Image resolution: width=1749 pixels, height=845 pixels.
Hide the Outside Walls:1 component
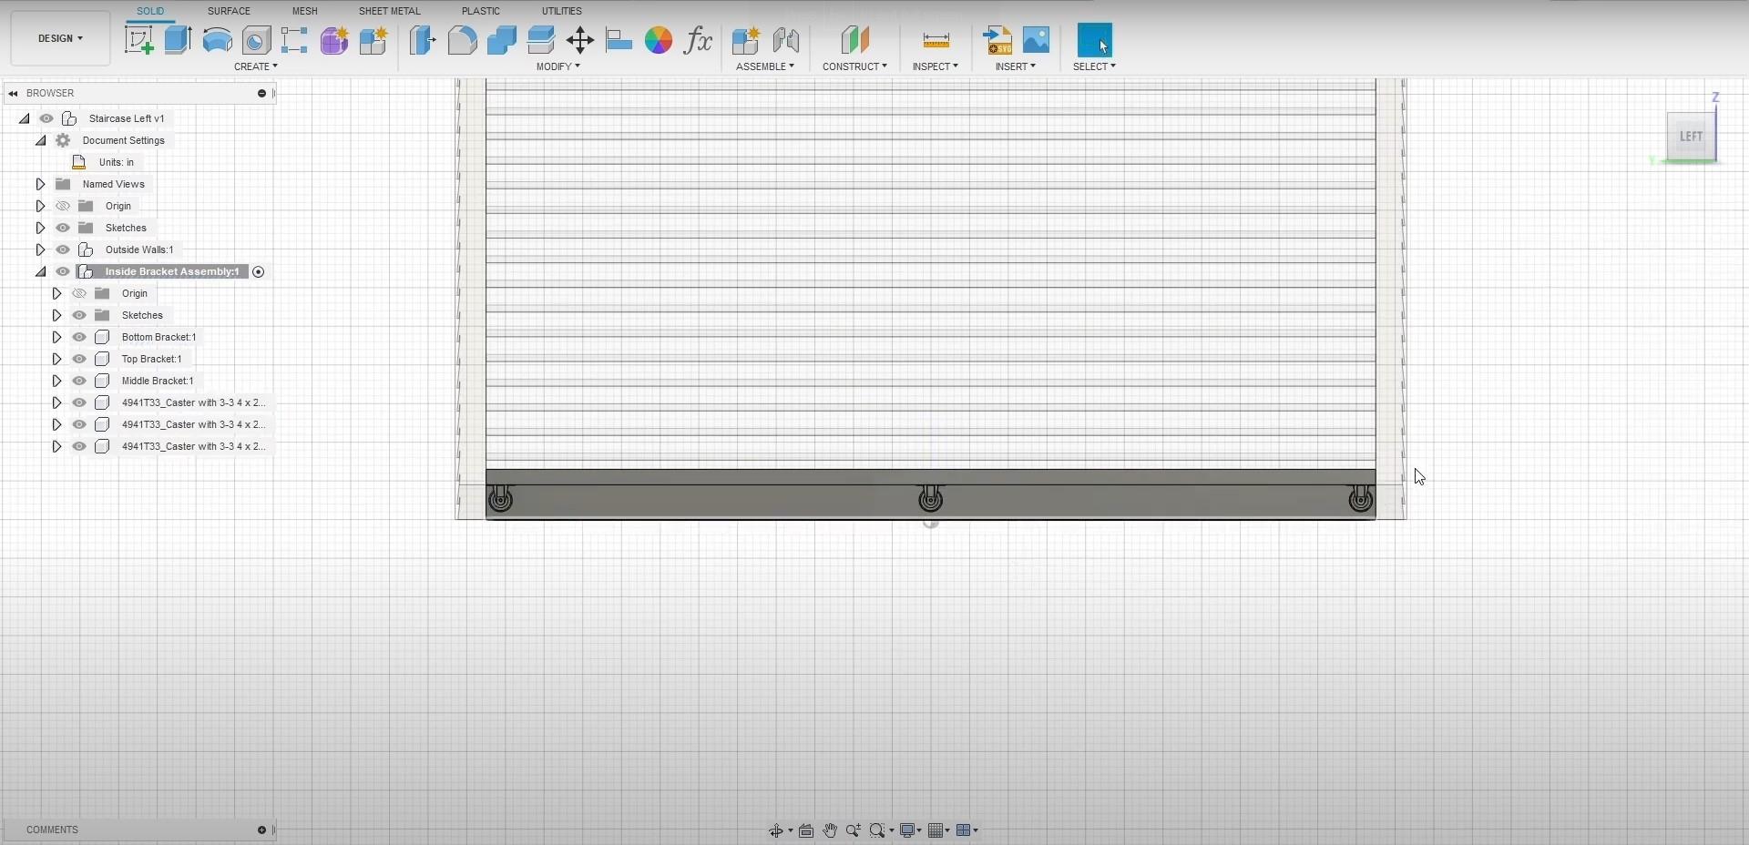[63, 249]
